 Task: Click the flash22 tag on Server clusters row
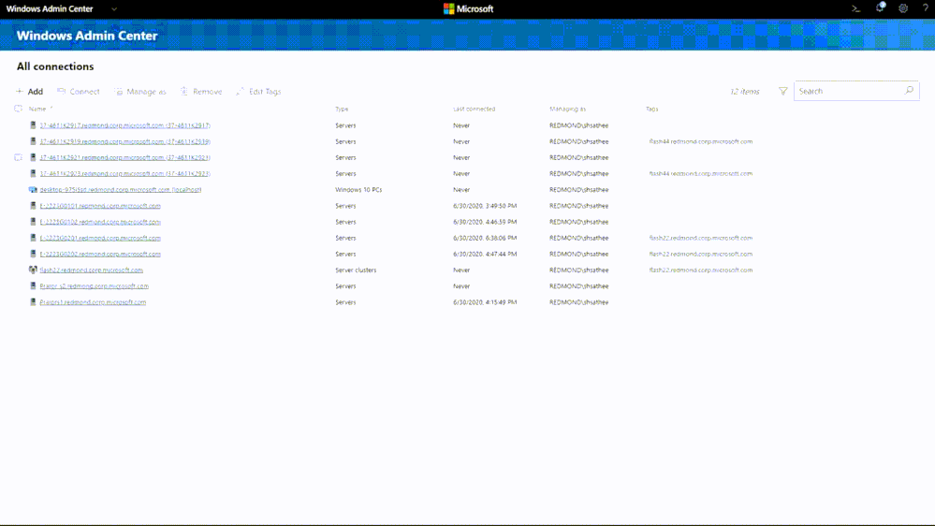pyautogui.click(x=701, y=270)
